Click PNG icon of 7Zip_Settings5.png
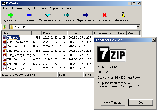Viewport: 157px width, 110px height. 4,64
